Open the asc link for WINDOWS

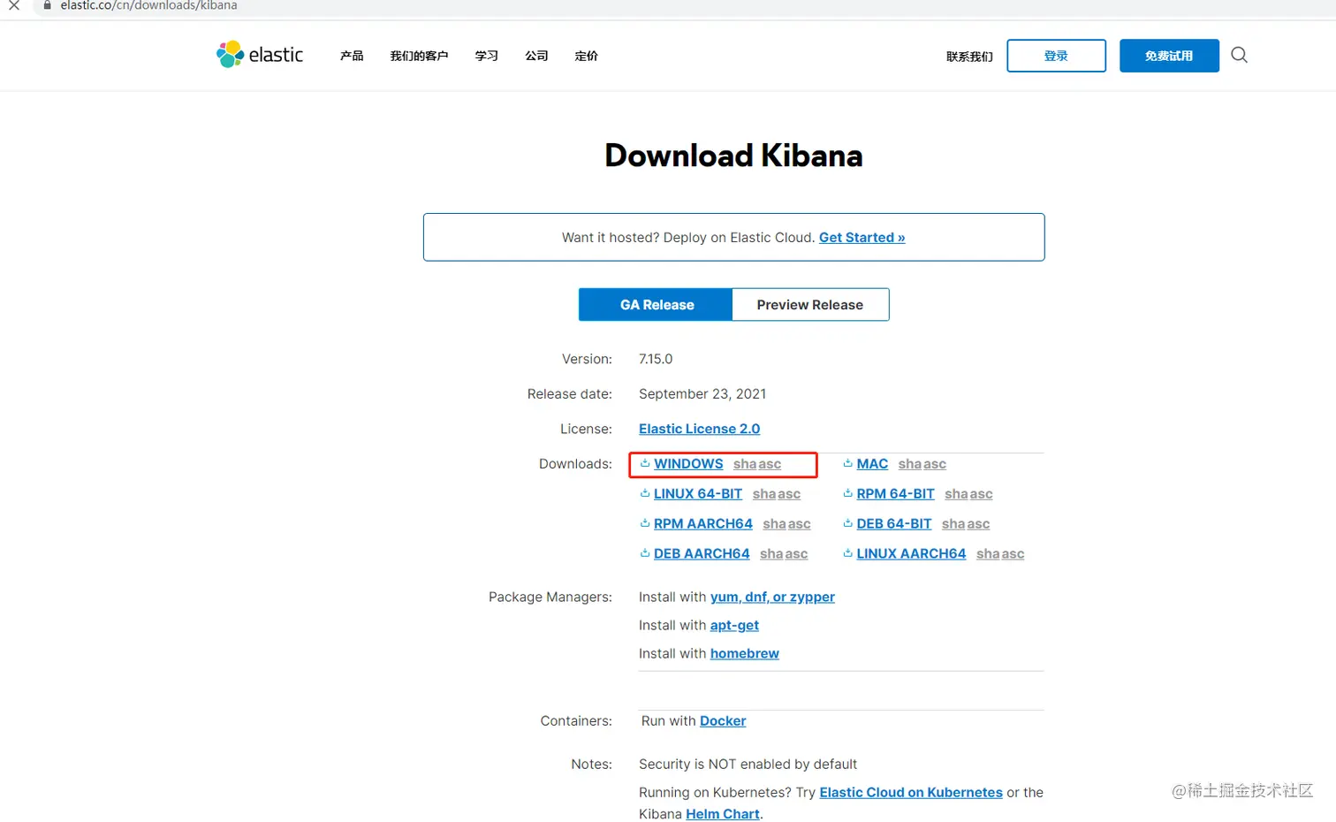[770, 464]
